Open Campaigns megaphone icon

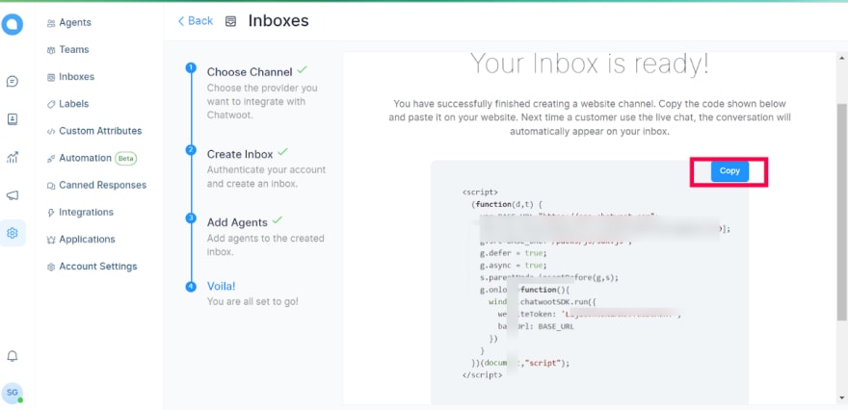pos(12,195)
